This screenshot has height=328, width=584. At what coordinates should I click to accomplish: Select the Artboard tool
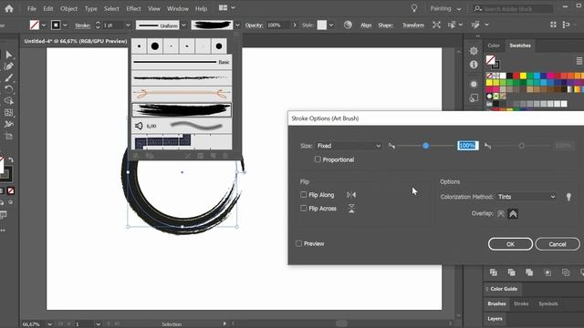(9, 136)
